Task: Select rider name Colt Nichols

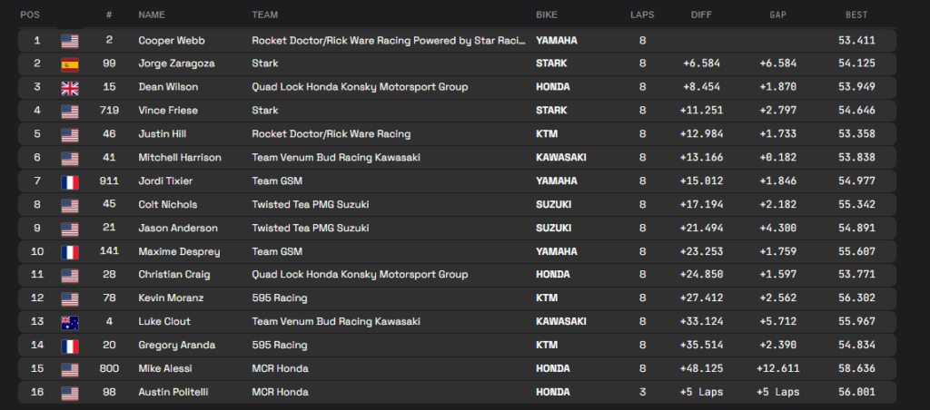Action: coord(168,204)
